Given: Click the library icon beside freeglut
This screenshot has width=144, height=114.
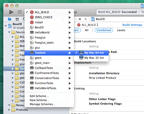Looking at the screenshot, I should pyautogui.click(x=32, y=37).
